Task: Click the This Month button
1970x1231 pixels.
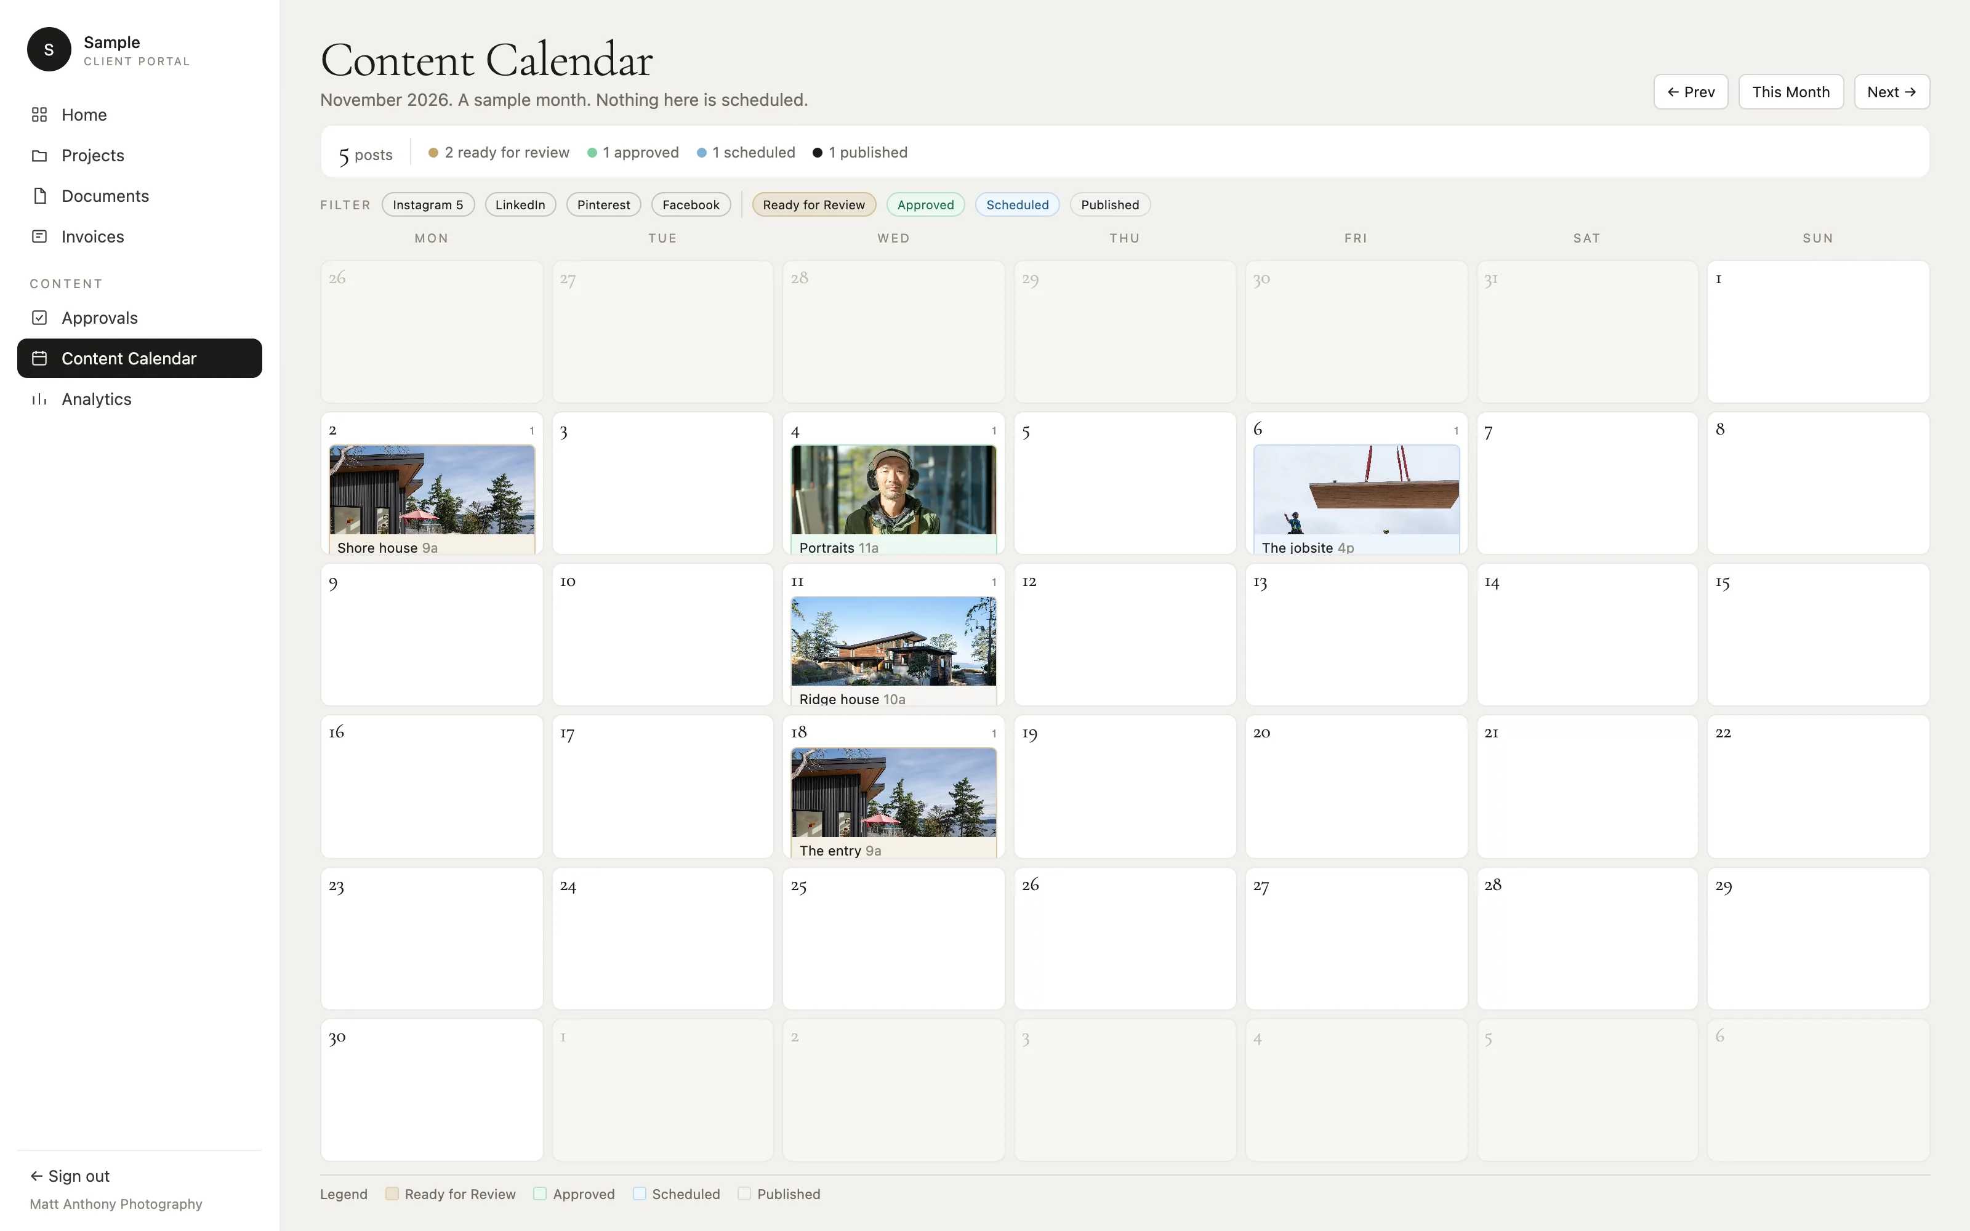Action: tap(1790, 92)
